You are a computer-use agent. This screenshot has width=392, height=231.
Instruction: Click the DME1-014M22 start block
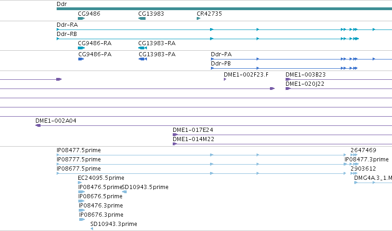pos(175,144)
